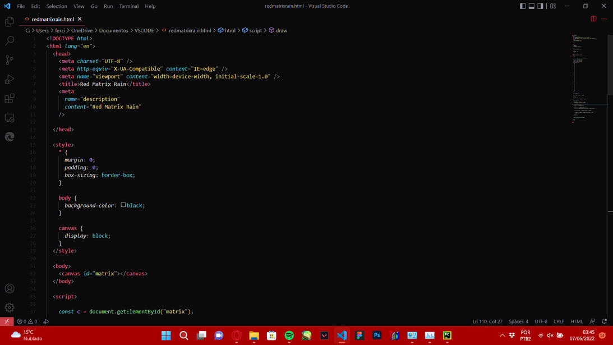Select the redmatrixrain.html editor tab

(x=52, y=19)
